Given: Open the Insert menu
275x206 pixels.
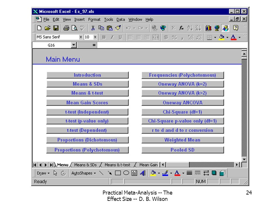Looking at the screenshot, I should click(x=79, y=19).
